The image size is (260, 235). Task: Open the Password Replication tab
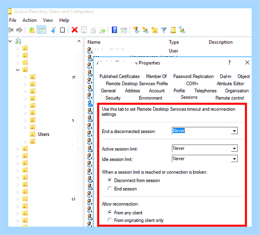[x=193, y=76]
